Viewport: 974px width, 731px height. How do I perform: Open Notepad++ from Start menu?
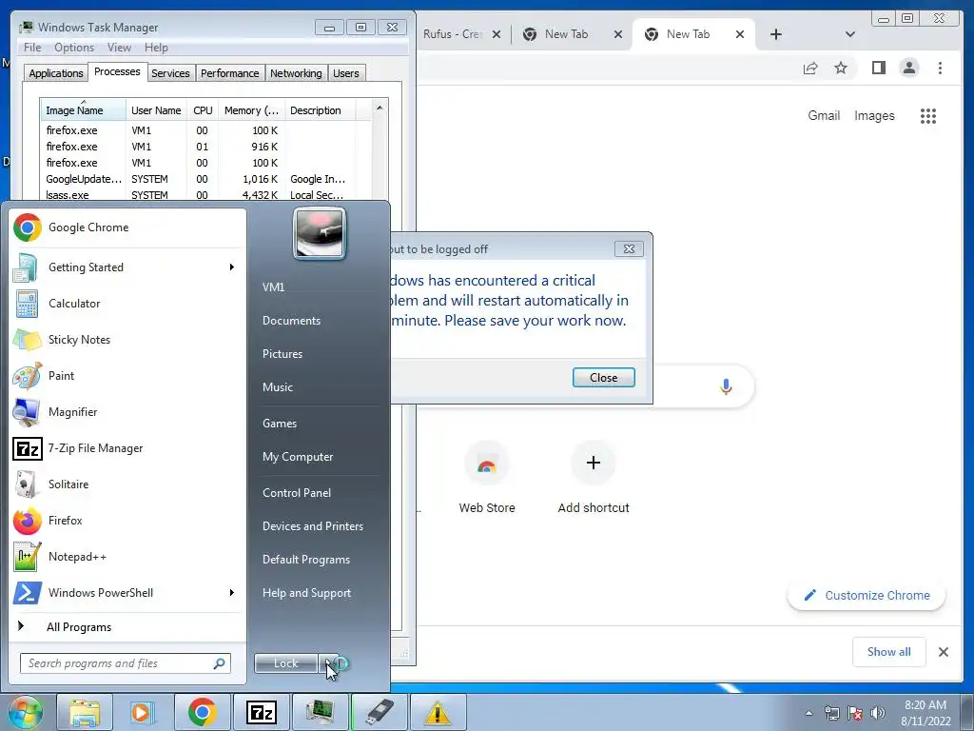coord(127,556)
